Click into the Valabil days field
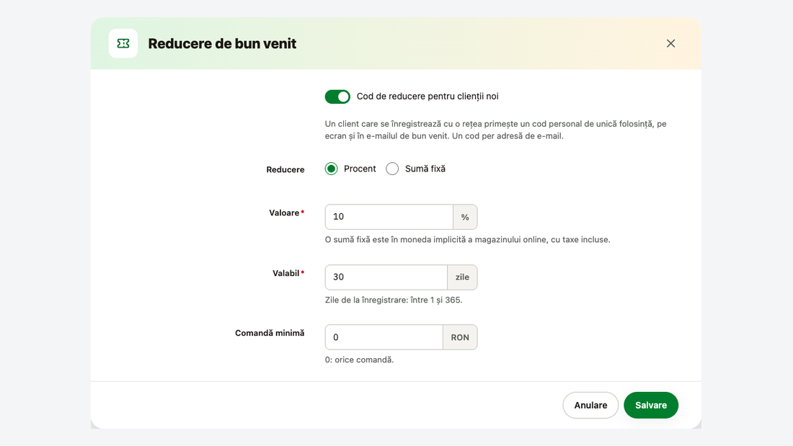The width and height of the screenshot is (793, 446). 386,277
